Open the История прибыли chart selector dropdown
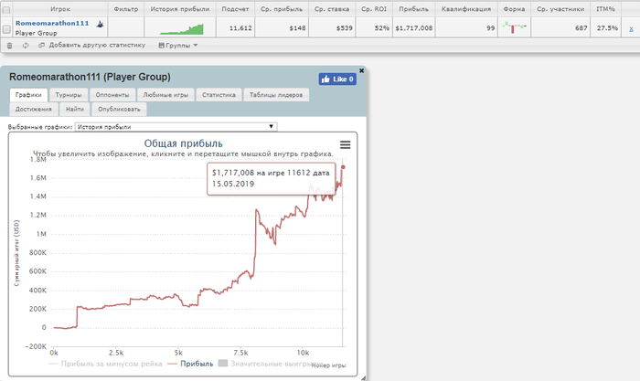 [x=176, y=127]
